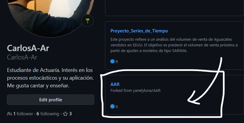Image resolution: width=244 pixels, height=123 pixels.
Task: Open the Proyecto_Series_de_Tiempo repository
Action: 139,31
